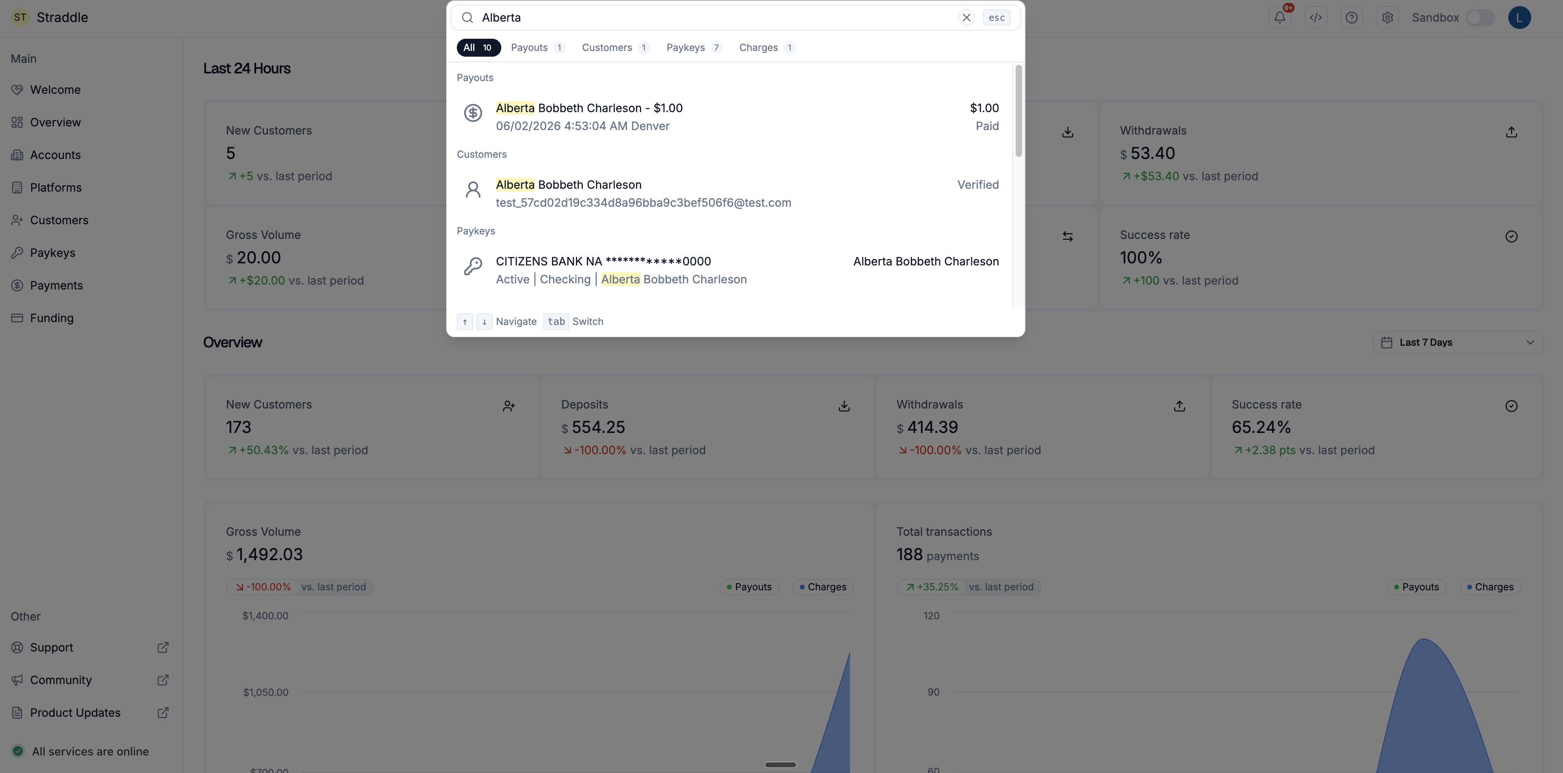
Task: Click the New Customers add-person icon in Overview
Action: point(509,406)
